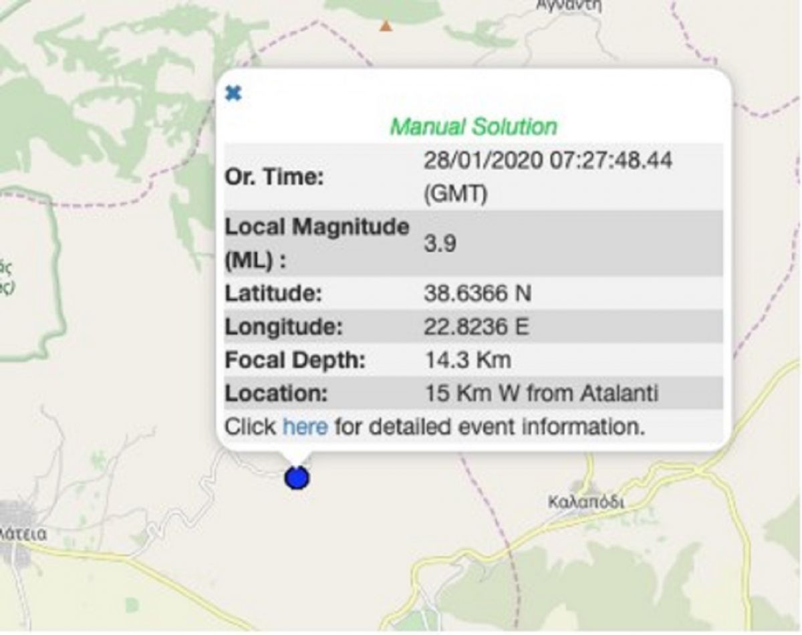Click the latitude value 38.6366 N

click(478, 293)
